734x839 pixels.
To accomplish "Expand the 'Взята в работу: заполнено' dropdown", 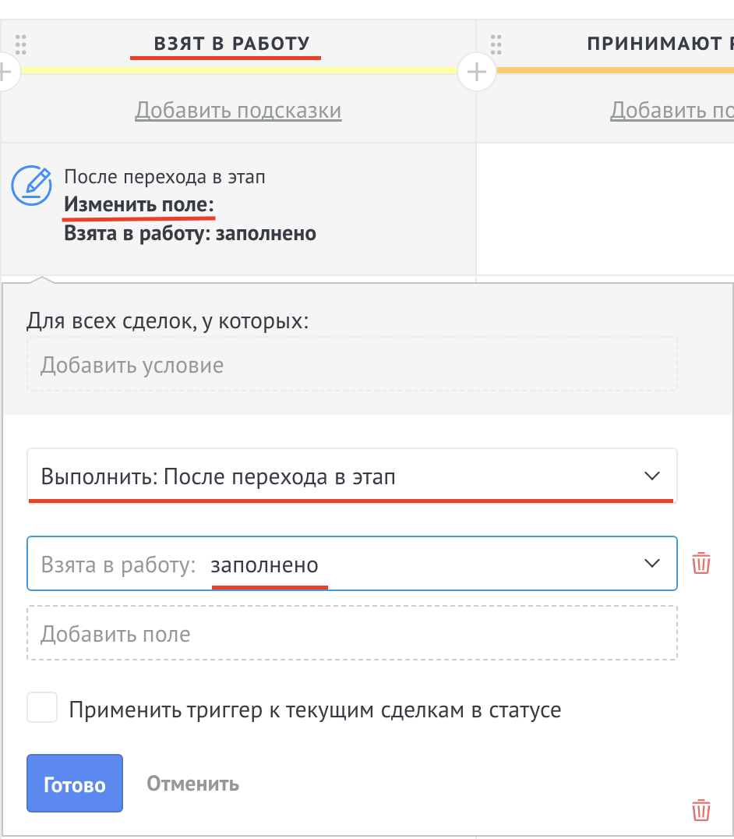I will point(351,565).
